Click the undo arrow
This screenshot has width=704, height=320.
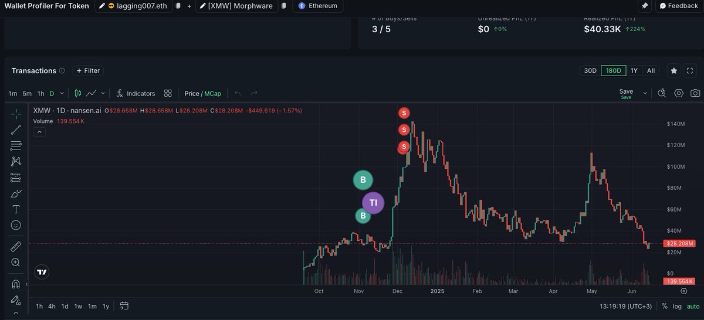coord(238,93)
